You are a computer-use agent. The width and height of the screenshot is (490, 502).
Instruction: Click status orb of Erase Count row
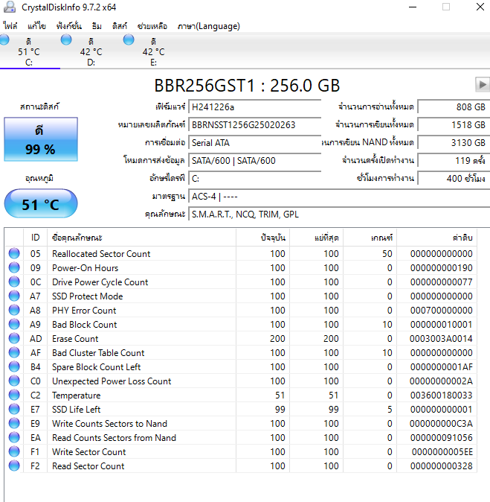(x=14, y=338)
